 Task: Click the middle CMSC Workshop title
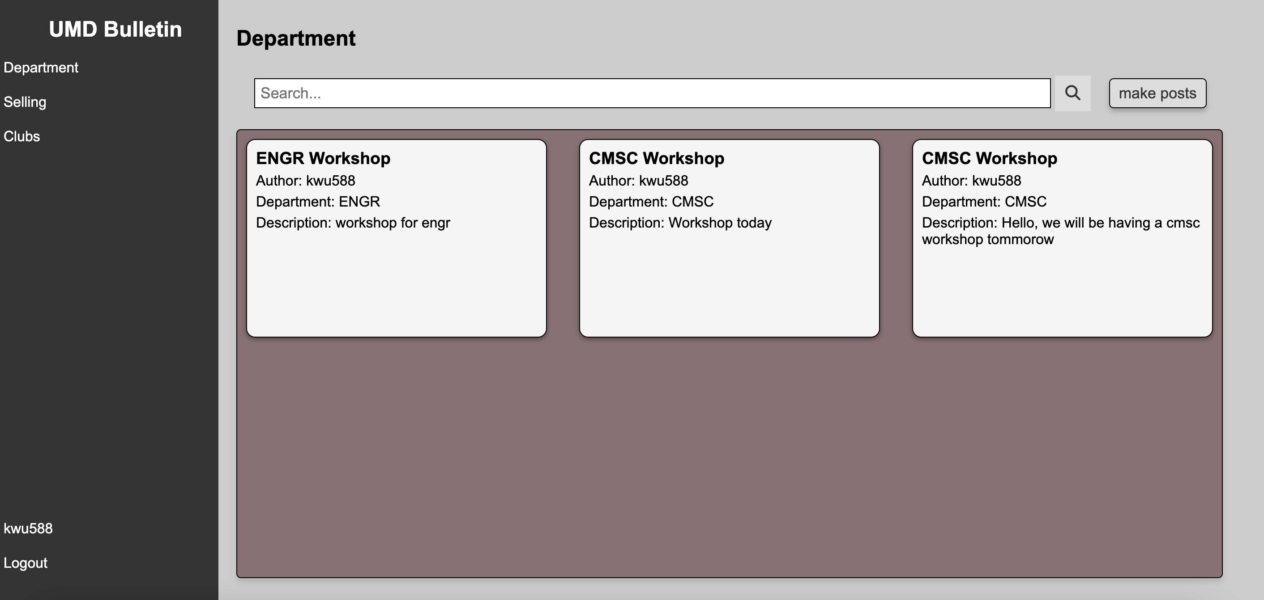point(656,158)
